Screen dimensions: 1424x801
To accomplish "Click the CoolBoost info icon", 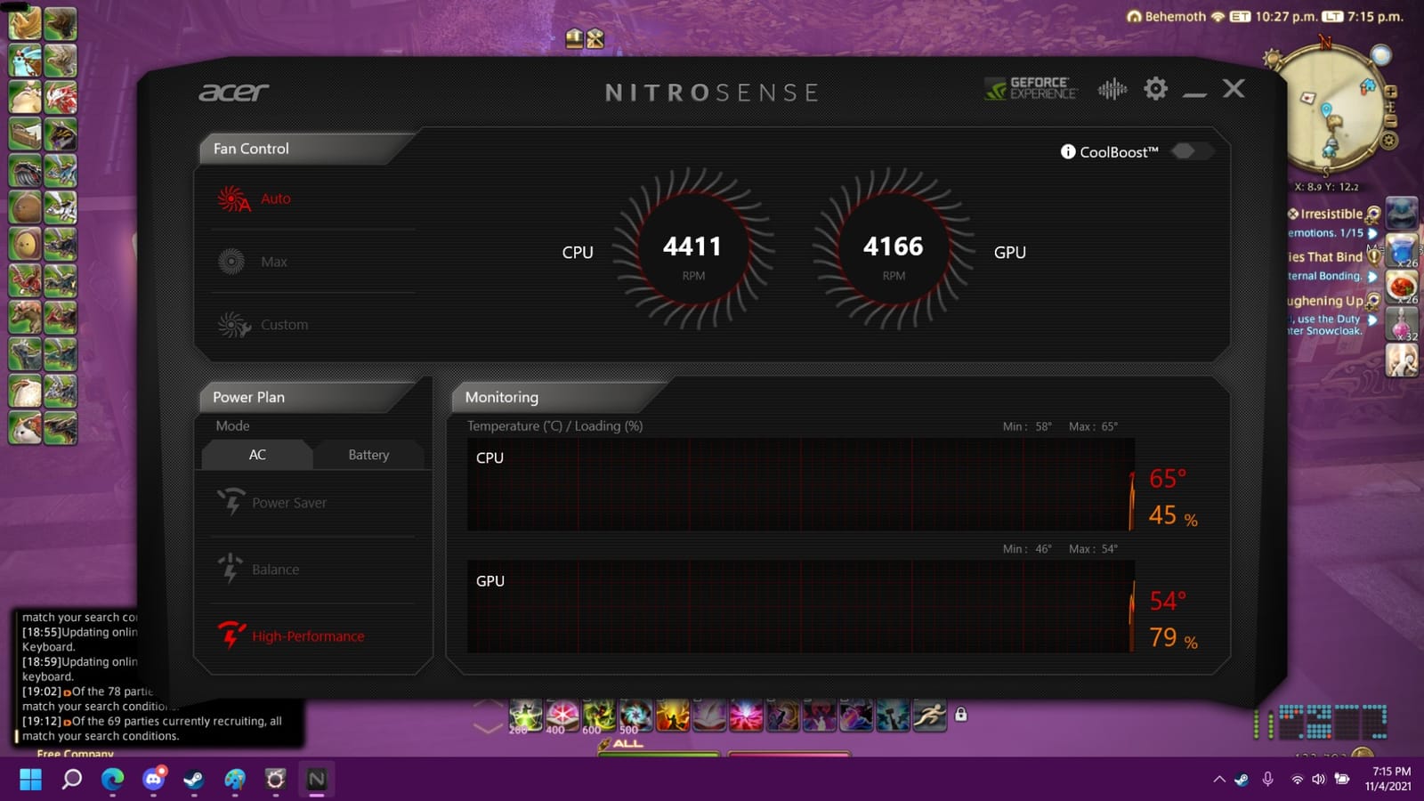I will point(1068,152).
